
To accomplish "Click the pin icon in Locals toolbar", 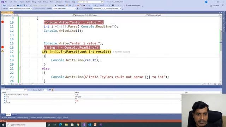I will [50, 90].
